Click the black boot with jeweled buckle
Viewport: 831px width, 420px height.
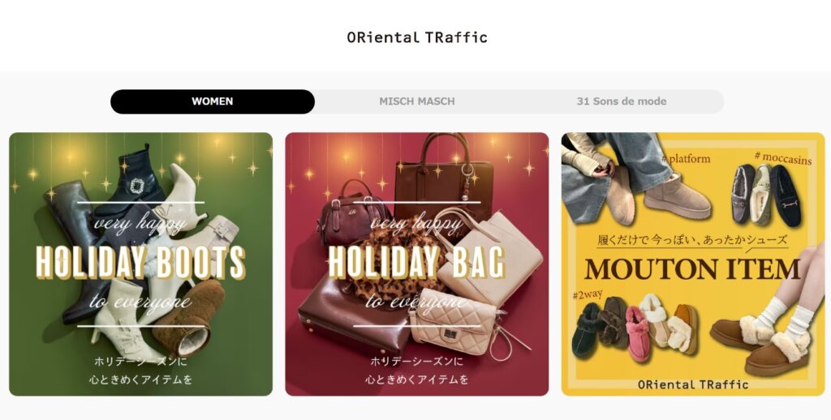(x=136, y=177)
